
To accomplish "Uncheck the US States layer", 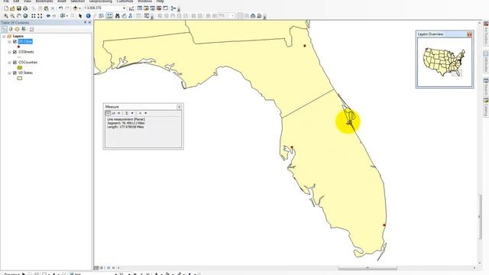I will pos(15,73).
